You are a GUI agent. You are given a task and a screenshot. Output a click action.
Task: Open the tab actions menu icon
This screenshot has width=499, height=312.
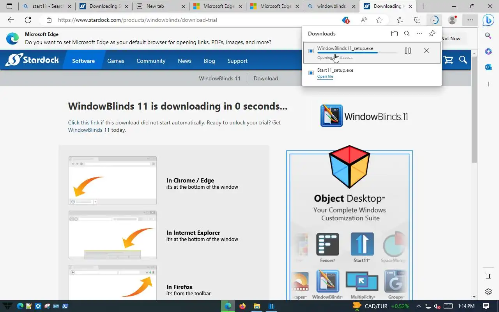9,6
